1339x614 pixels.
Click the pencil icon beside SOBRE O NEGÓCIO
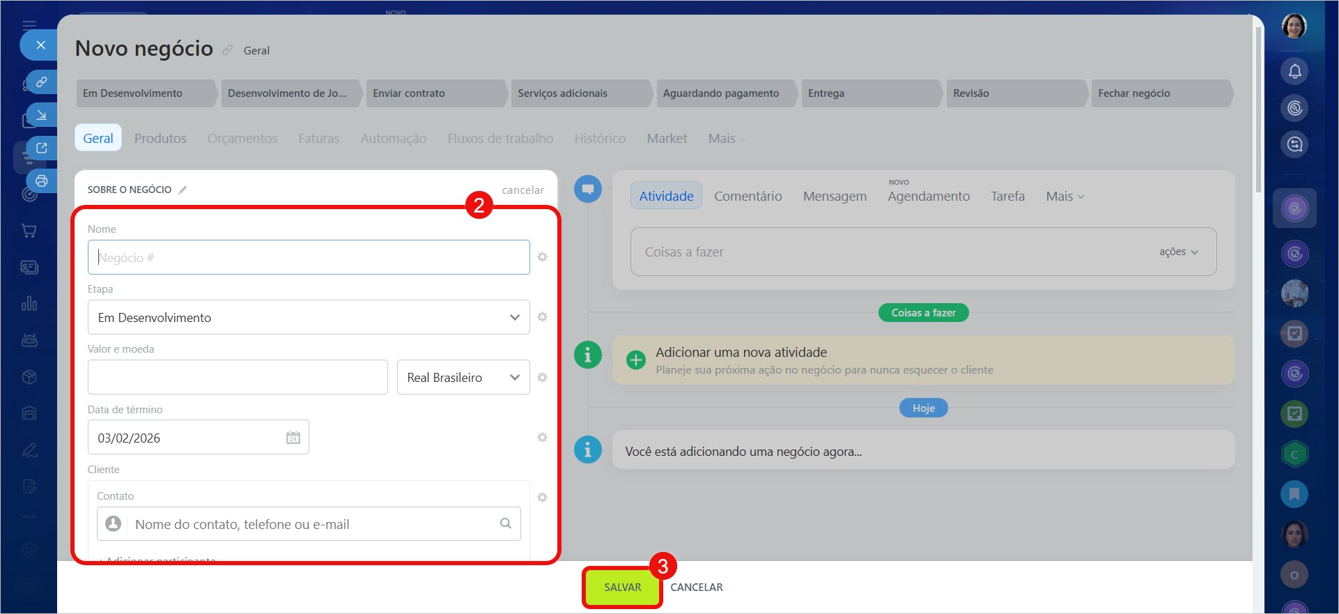click(183, 190)
